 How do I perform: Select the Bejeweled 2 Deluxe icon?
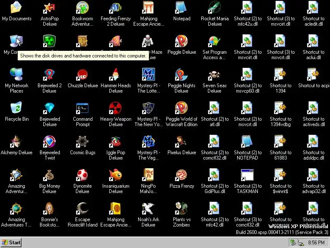(x=49, y=74)
